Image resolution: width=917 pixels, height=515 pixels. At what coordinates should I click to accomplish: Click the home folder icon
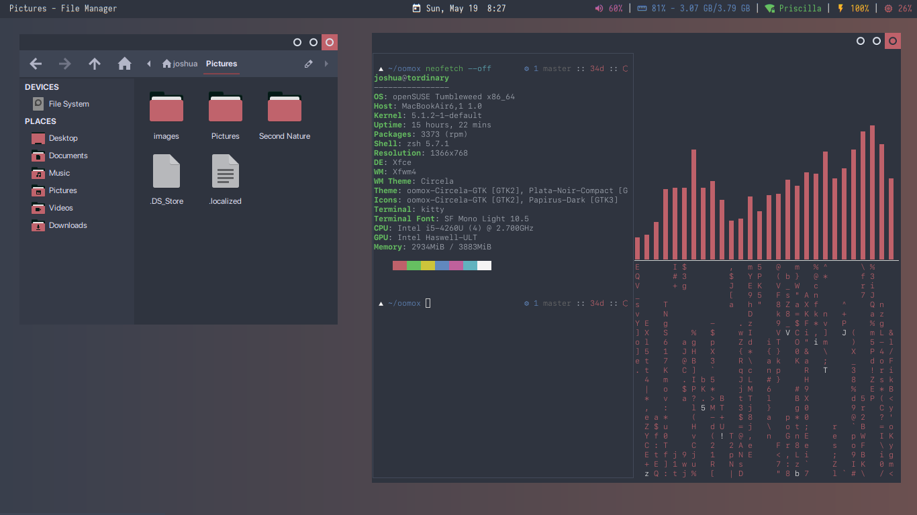(124, 64)
